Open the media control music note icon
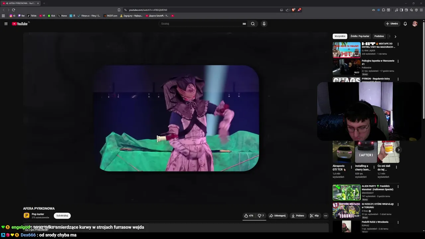Screen dimensions: 425x239 [396, 10]
